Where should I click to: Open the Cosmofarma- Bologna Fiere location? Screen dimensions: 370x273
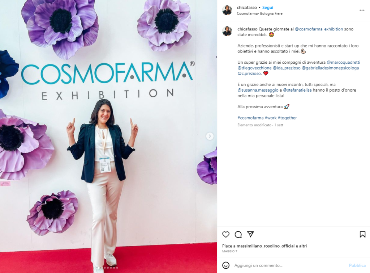pyautogui.click(x=259, y=14)
